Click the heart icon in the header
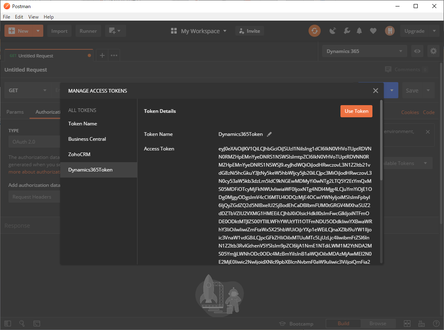The height and width of the screenshot is (330, 444). [x=373, y=31]
